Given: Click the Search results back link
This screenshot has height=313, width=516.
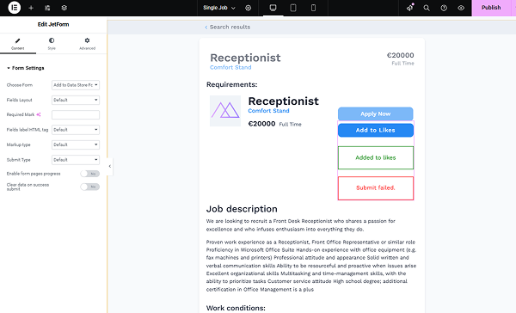Looking at the screenshot, I should click(x=230, y=28).
